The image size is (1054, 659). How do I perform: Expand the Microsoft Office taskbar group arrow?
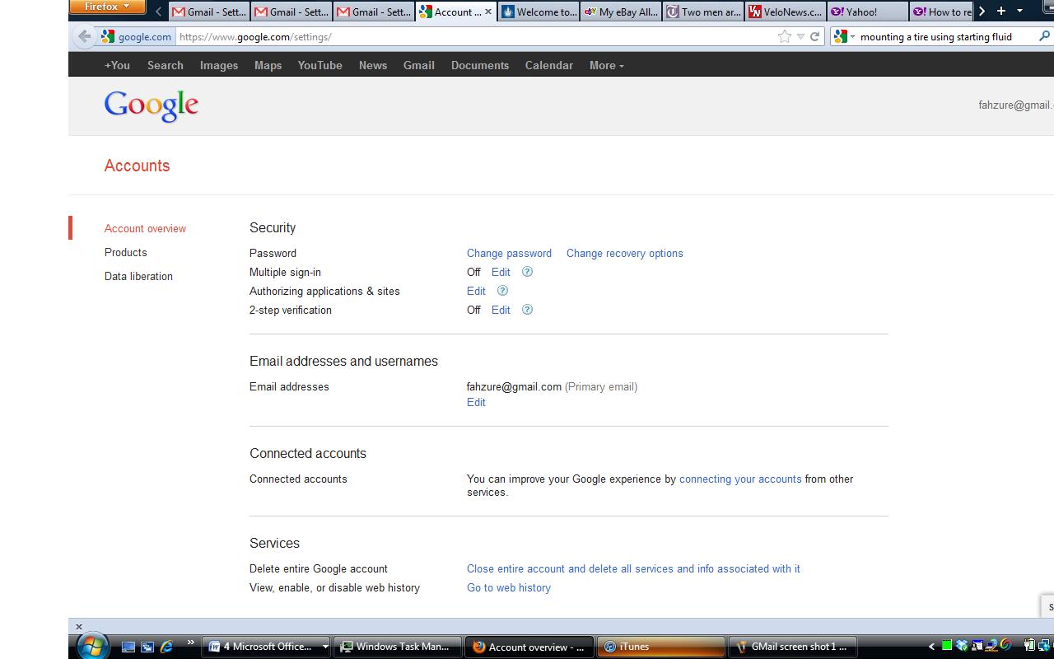pyautogui.click(x=325, y=647)
